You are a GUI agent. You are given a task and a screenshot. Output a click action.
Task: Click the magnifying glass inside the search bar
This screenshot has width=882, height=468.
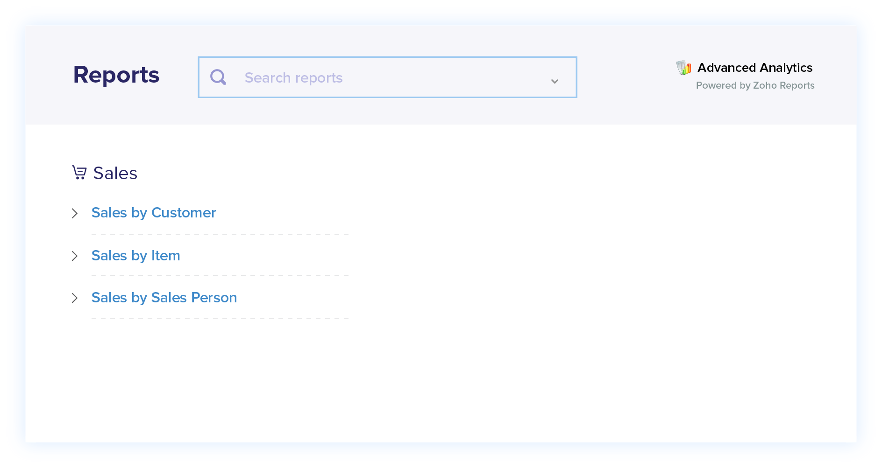pyautogui.click(x=218, y=77)
